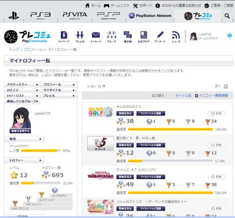The height and width of the screenshot is (218, 235).
Task: Open the PlayStation Network tab
Action: point(150,16)
